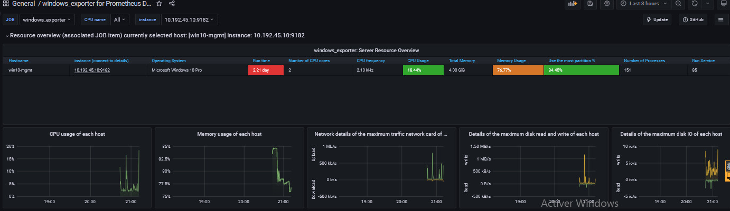Expand the instance 10.192.45.10:9182 dropdown
730x211 pixels.
189,20
